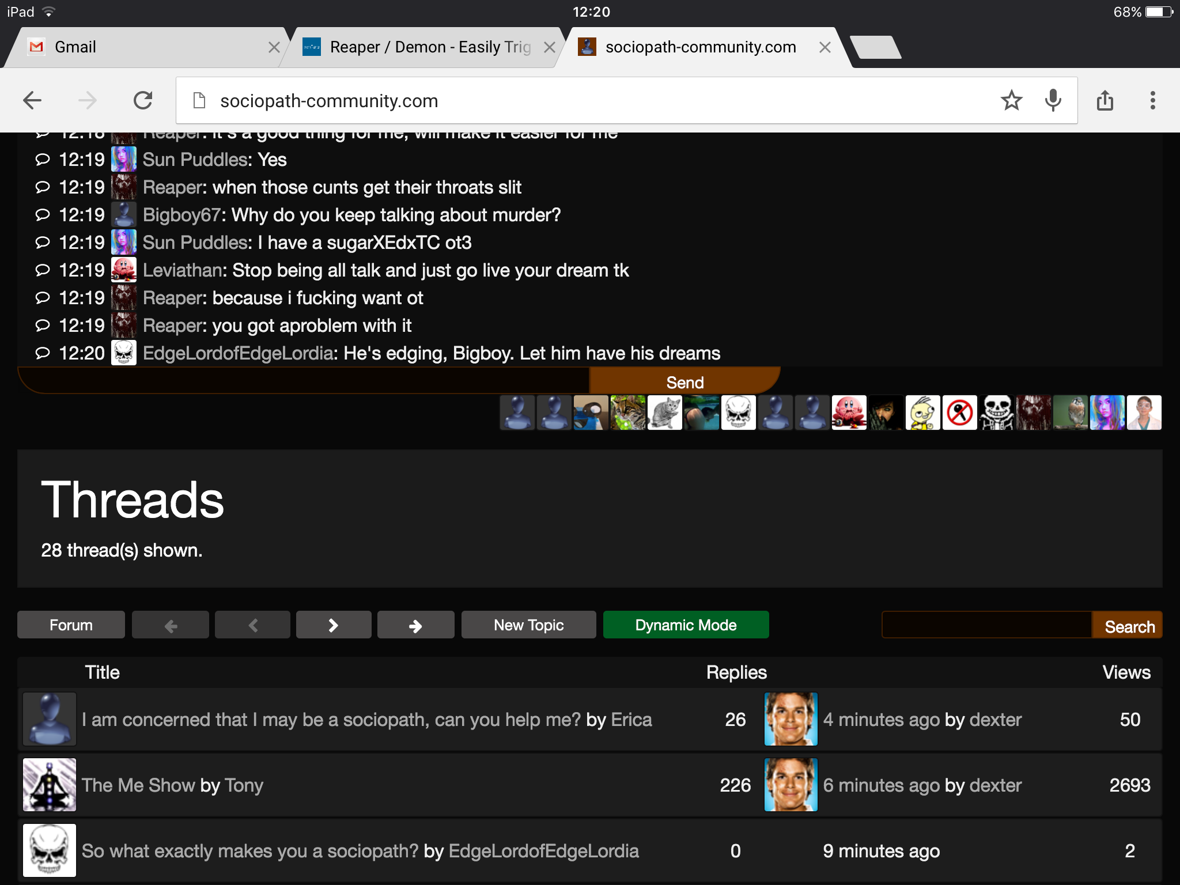Click Bigboy67's avatar in chat message
This screenshot has width=1180, height=885.
click(124, 214)
